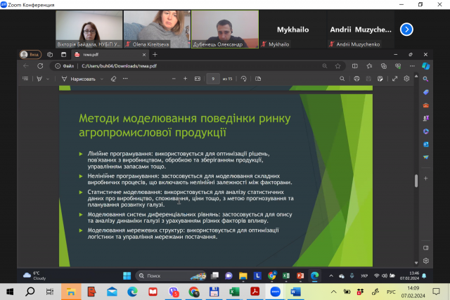Open the PDF table of contents panel
The width and height of the screenshot is (450, 300).
pos(25,79)
